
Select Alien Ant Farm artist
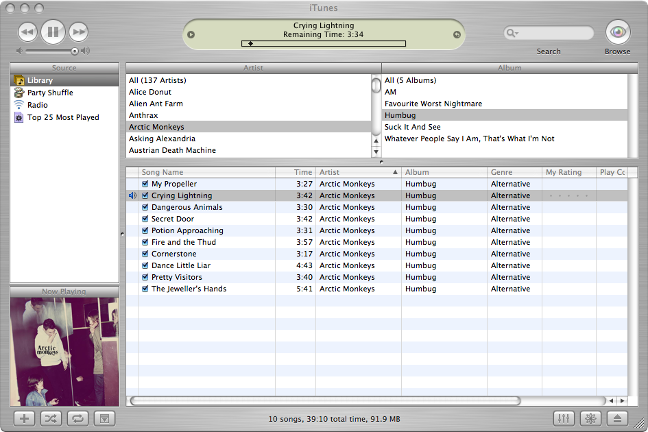tap(249, 104)
